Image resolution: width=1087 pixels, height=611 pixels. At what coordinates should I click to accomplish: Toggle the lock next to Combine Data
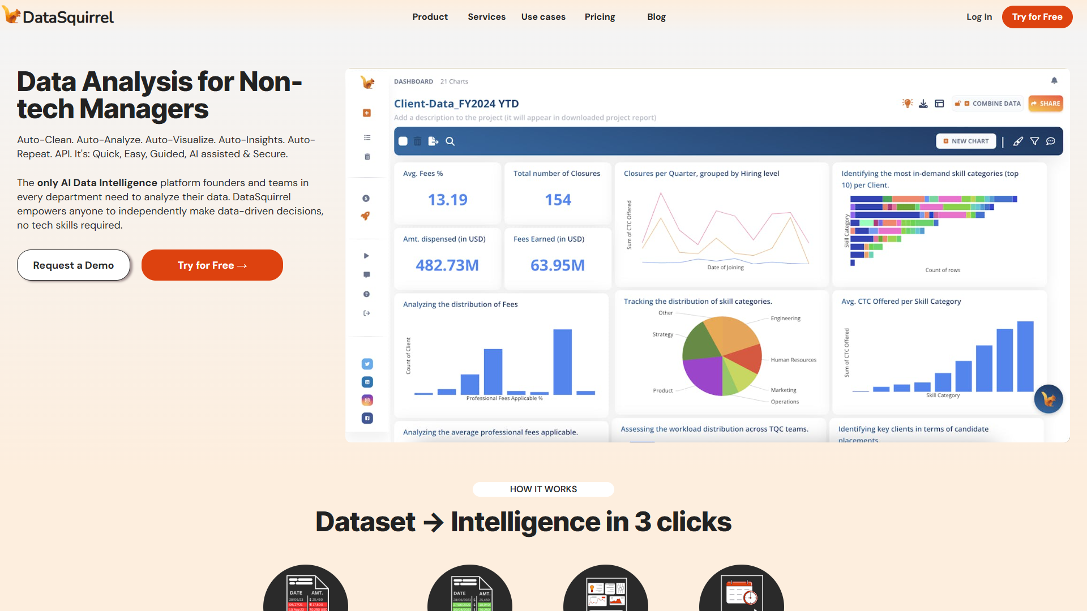[x=958, y=104]
